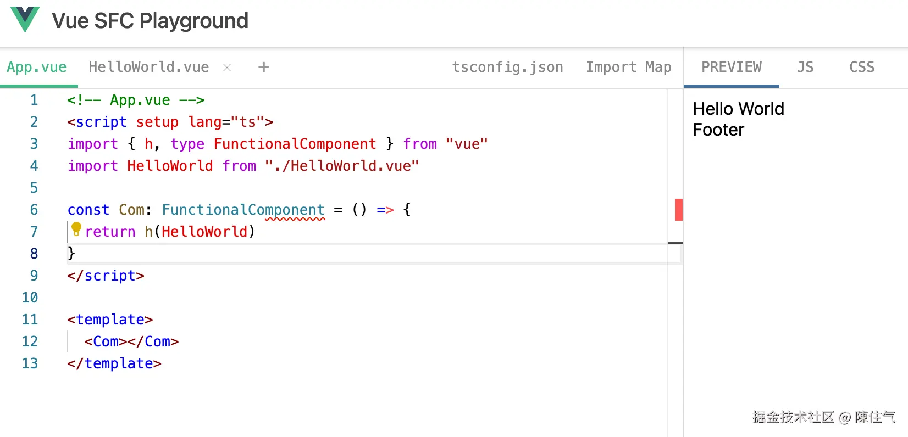908x437 pixels.
Task: Click the "./HelloWorld.vue" import path string
Action: (341, 166)
